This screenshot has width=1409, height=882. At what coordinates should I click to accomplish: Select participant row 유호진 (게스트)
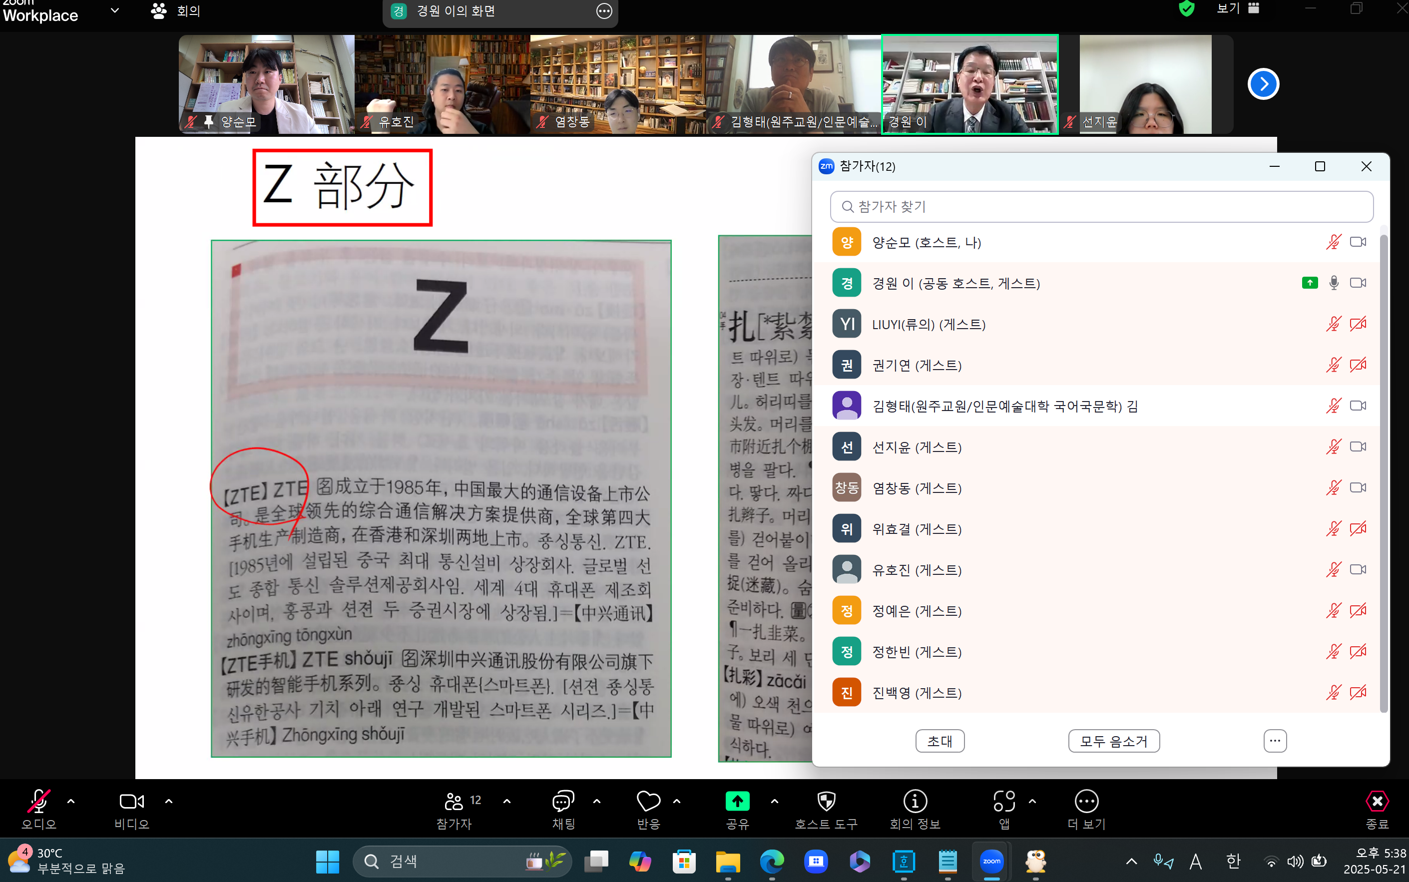(x=1096, y=569)
